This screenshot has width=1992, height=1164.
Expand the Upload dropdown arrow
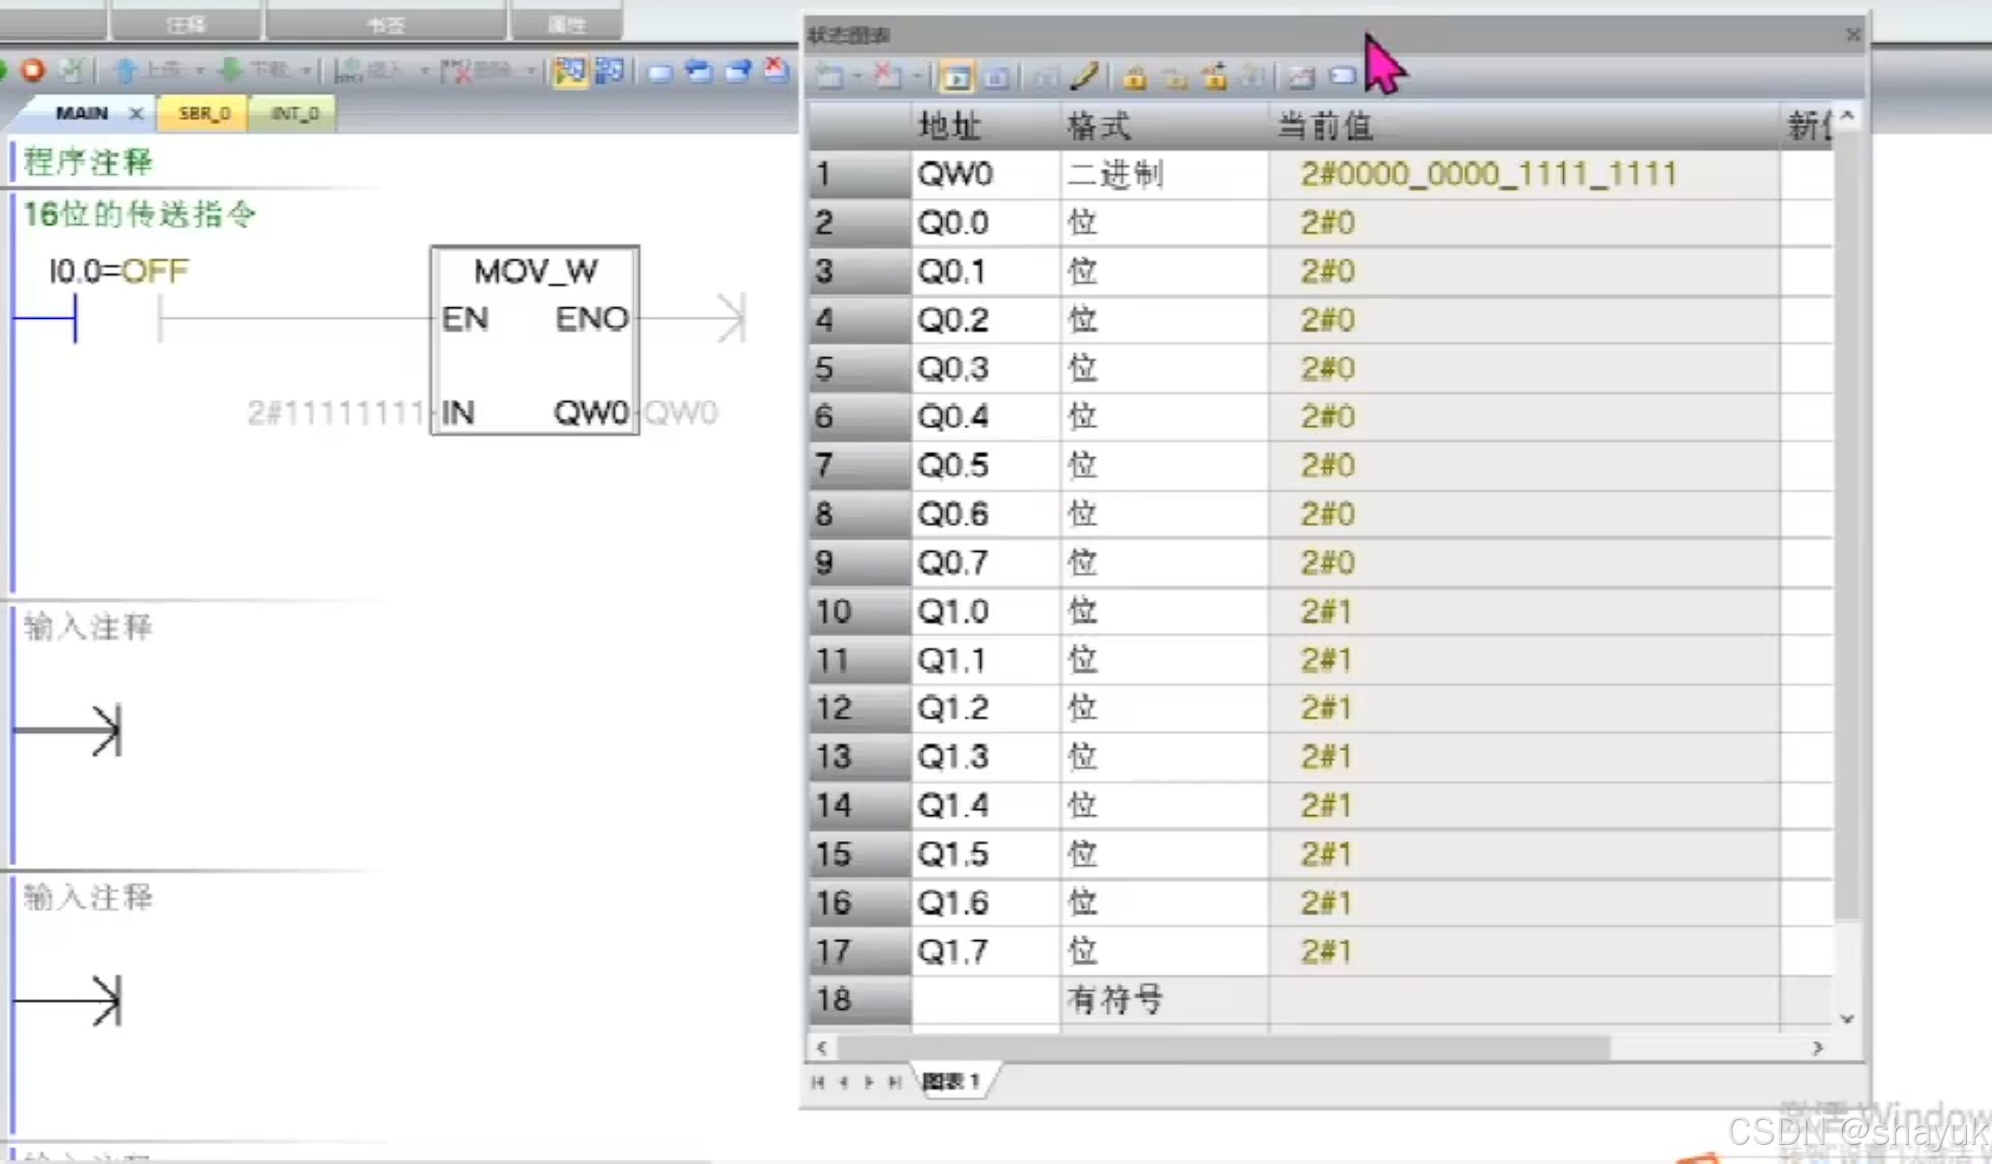tap(200, 72)
